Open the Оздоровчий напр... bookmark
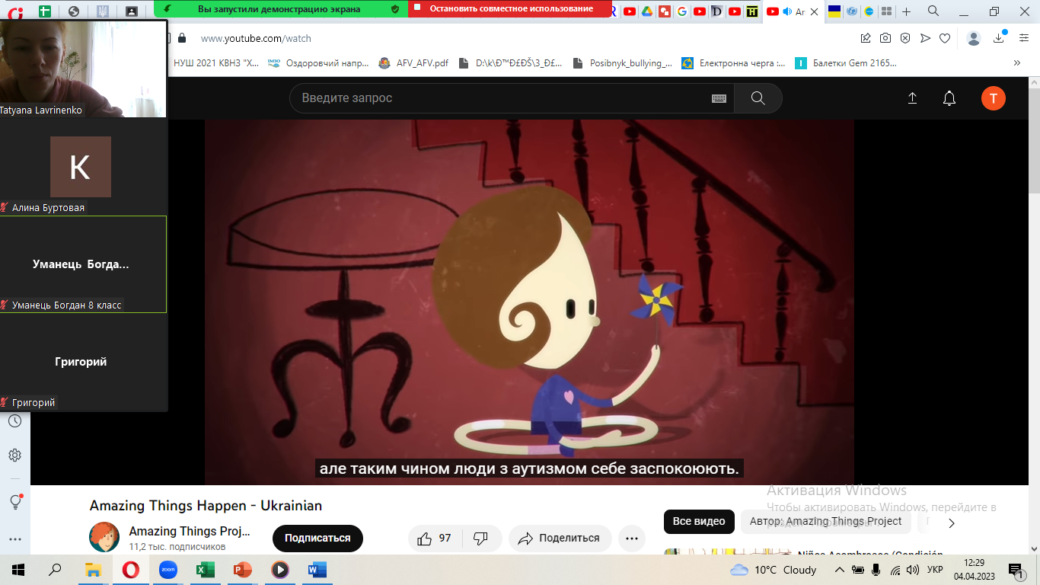1040x585 pixels. pyautogui.click(x=319, y=63)
